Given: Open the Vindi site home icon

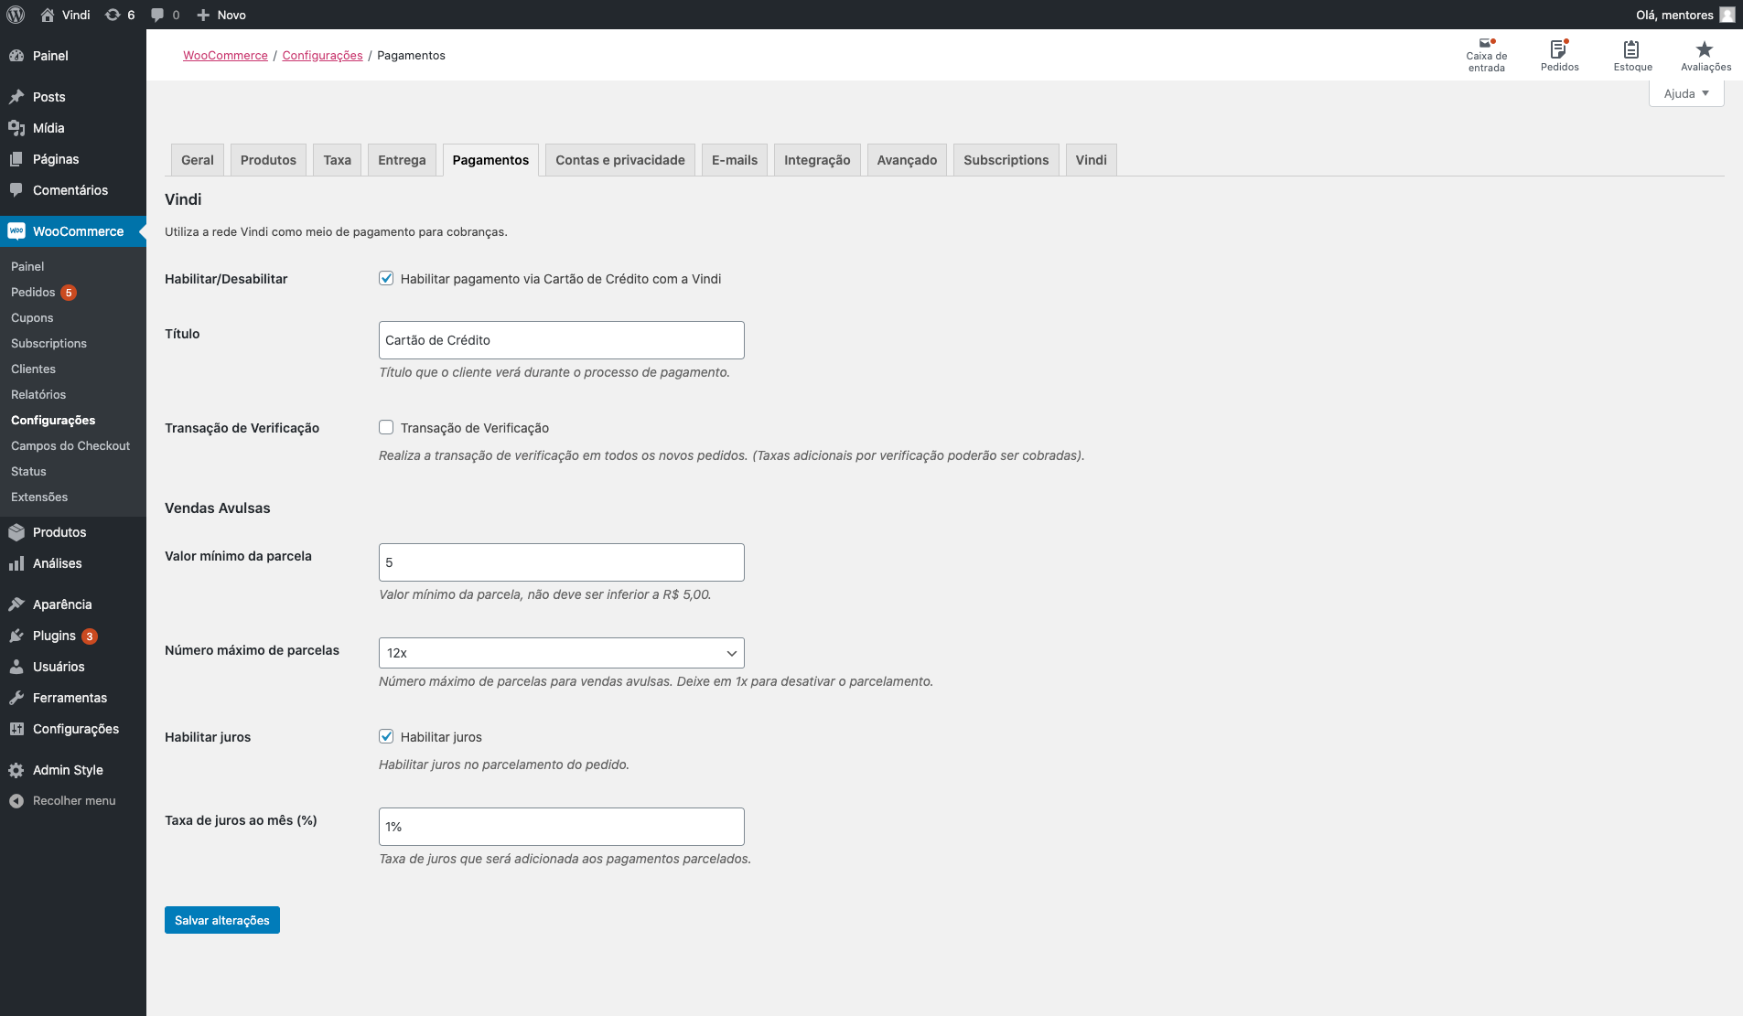Looking at the screenshot, I should click(48, 15).
